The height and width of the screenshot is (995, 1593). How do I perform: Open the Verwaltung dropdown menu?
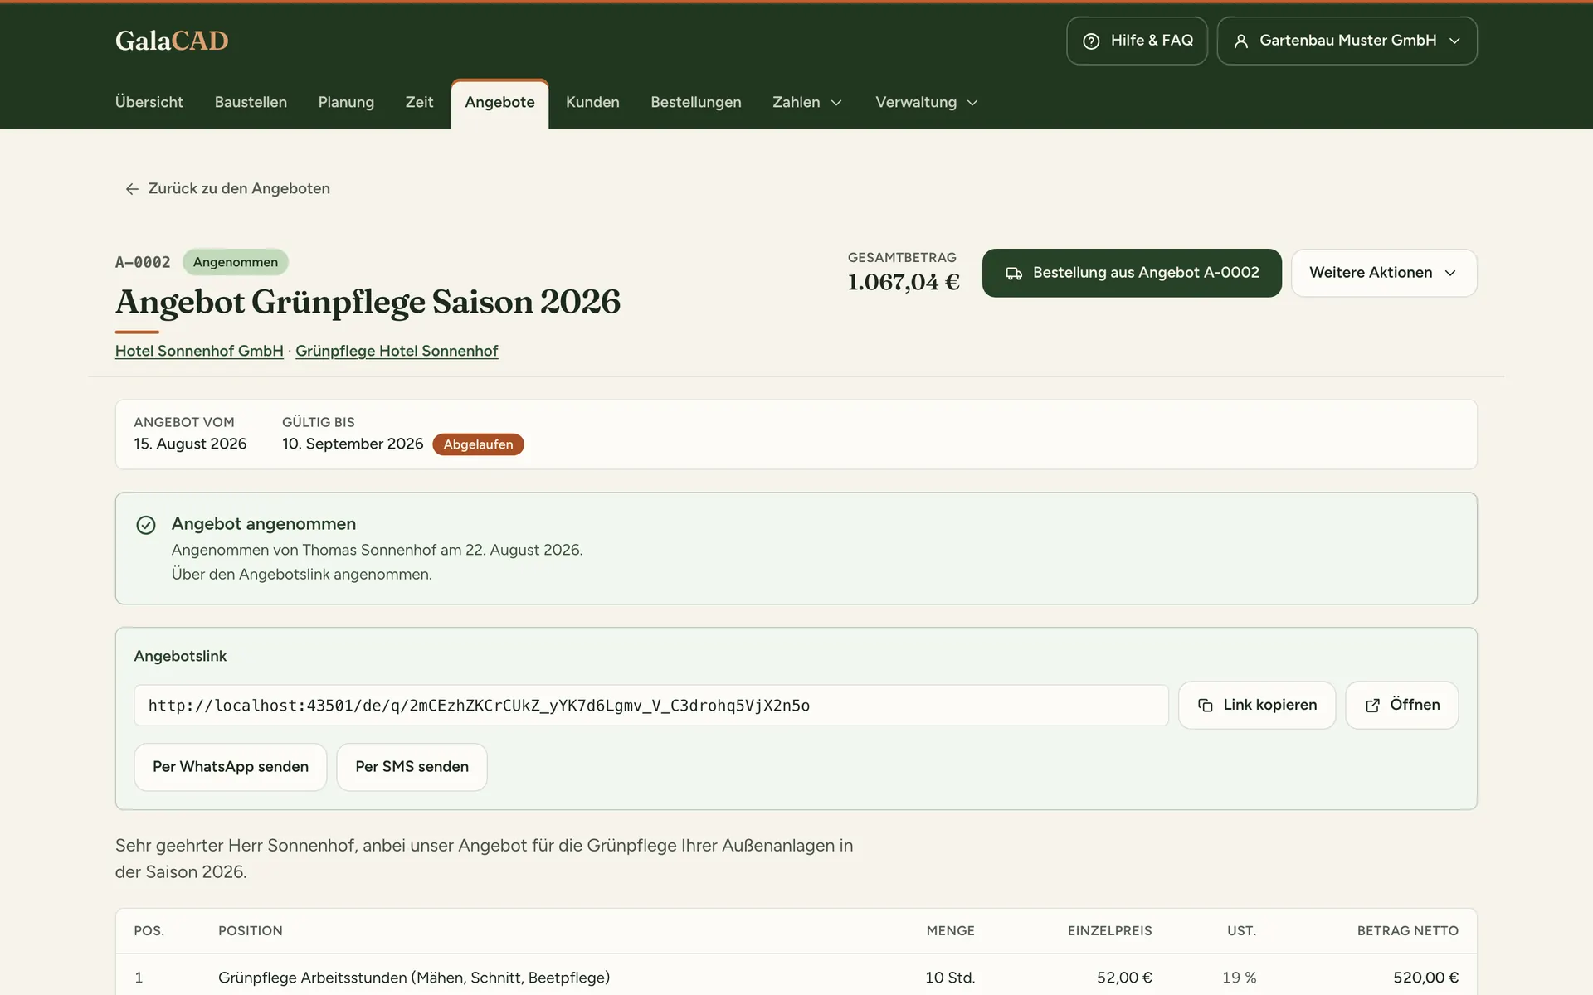pos(927,102)
